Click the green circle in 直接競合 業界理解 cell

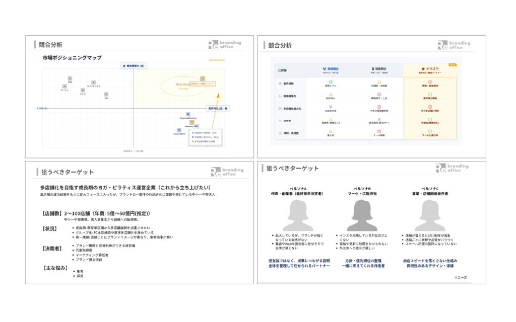tap(331, 82)
